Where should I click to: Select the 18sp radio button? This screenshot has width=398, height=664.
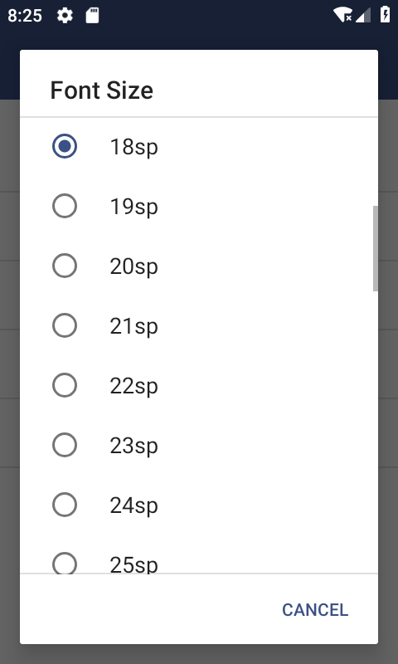(65, 146)
